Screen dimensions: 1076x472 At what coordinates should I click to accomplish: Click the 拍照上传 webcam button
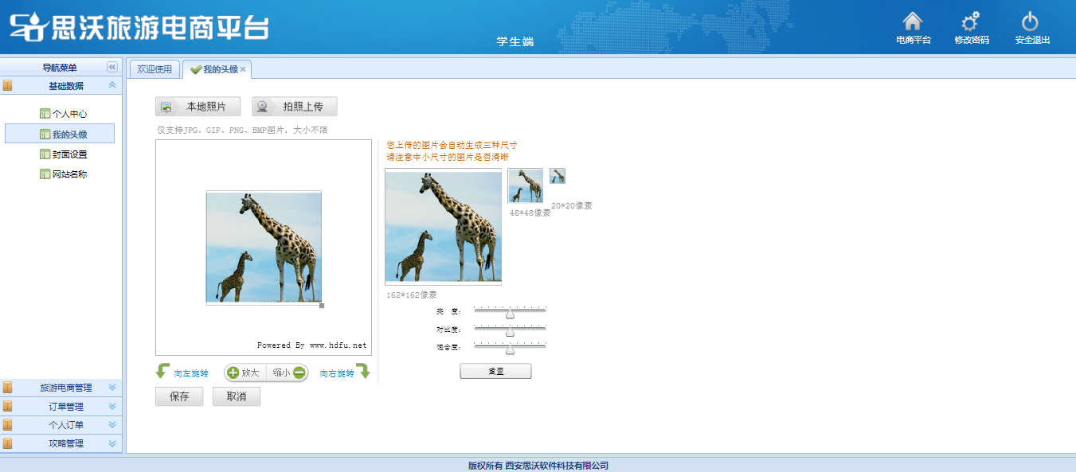[294, 107]
